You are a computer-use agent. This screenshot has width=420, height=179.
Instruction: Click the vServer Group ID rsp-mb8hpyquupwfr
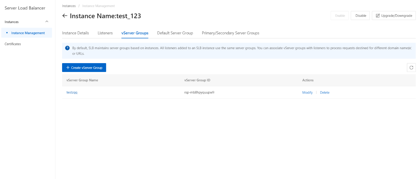200,92
